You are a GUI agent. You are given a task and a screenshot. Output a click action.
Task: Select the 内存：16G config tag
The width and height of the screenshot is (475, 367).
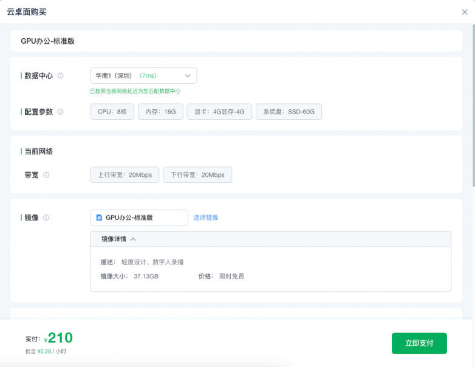pos(160,112)
